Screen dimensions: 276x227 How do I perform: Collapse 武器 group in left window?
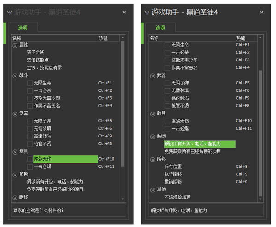pyautogui.click(x=15, y=114)
